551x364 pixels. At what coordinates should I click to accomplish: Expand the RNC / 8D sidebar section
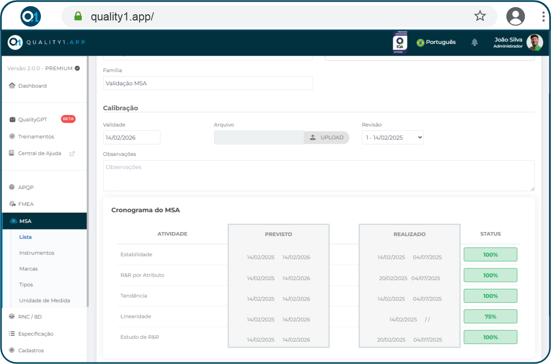coord(30,316)
